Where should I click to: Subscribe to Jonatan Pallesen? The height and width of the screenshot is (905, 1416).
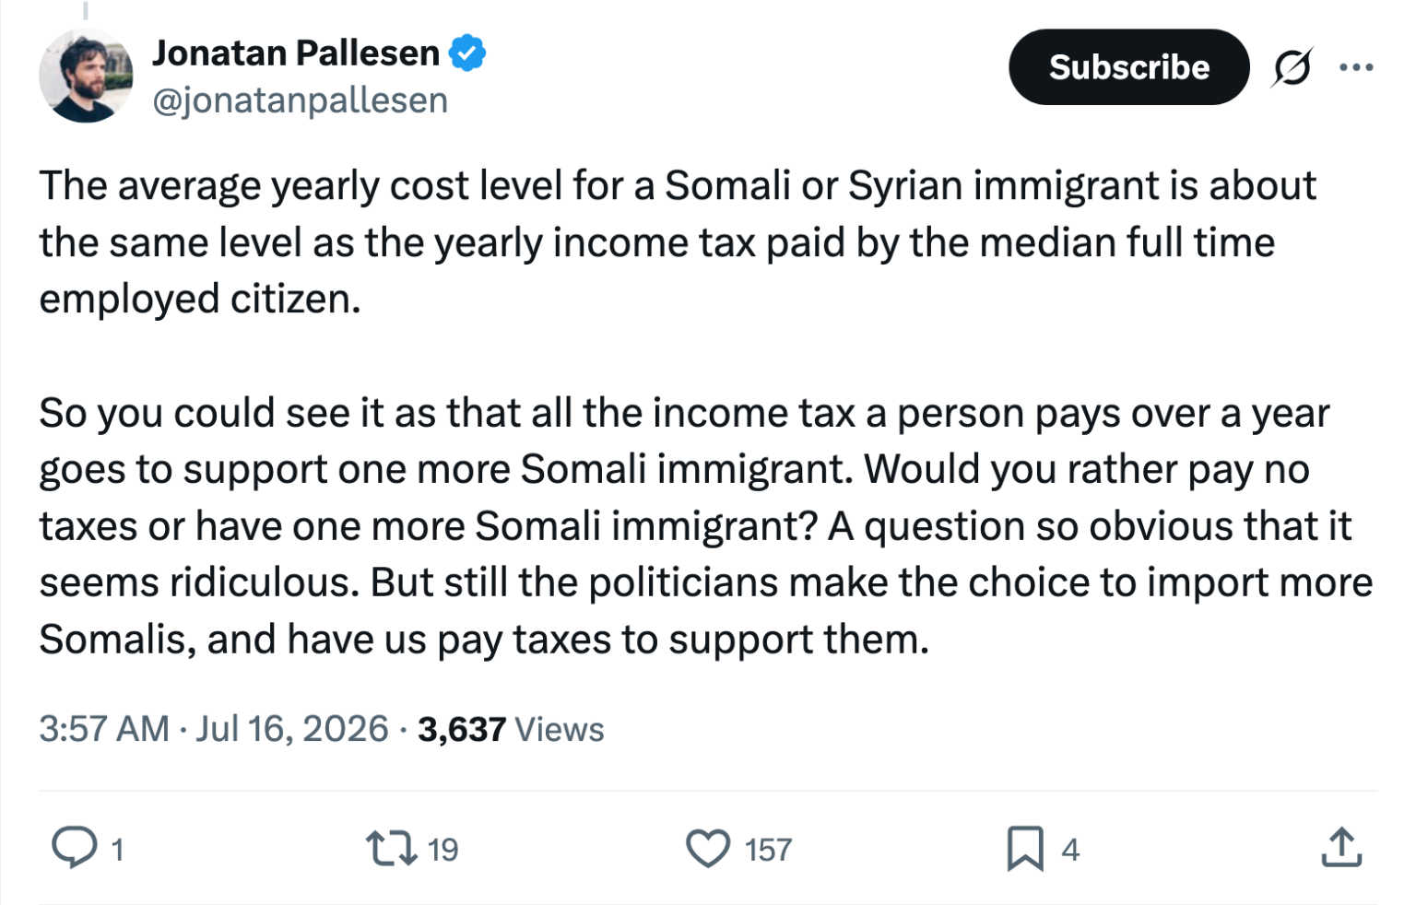pos(1129,67)
